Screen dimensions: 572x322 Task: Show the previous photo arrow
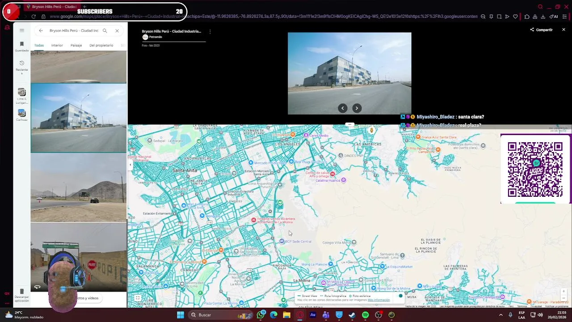(x=343, y=108)
